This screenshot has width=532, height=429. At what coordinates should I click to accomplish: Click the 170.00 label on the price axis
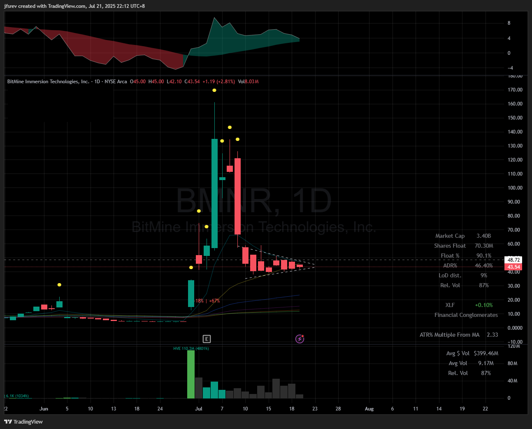(x=515, y=90)
